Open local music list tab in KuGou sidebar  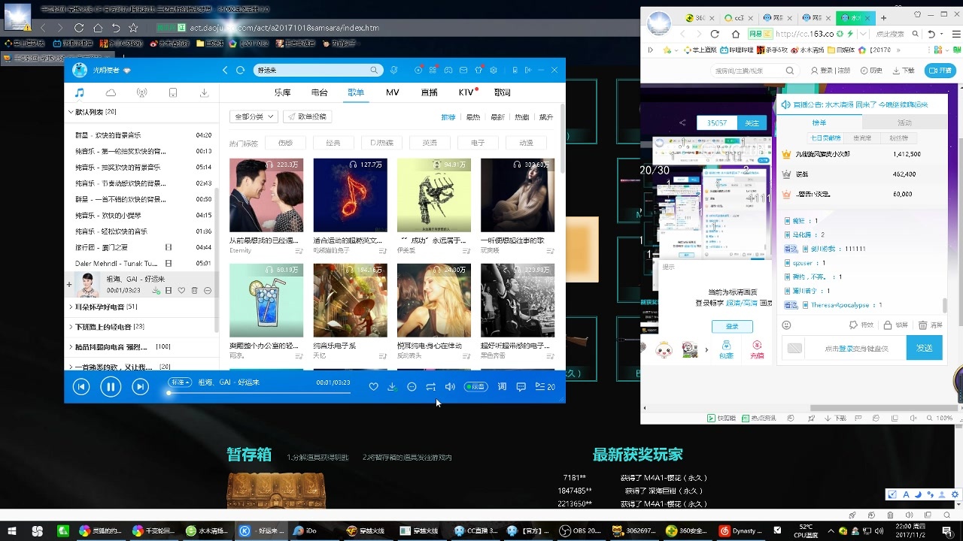pyautogui.click(x=79, y=92)
